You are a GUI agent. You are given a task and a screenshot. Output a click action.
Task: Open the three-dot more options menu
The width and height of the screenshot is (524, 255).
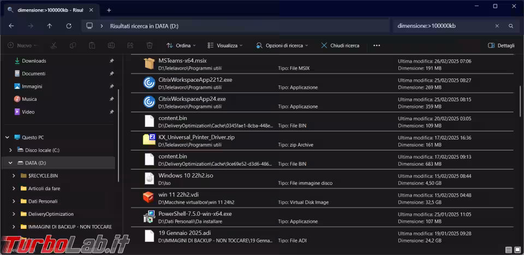click(377, 45)
